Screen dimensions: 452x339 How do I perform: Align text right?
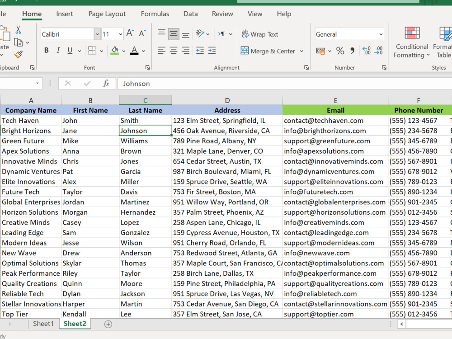186,51
